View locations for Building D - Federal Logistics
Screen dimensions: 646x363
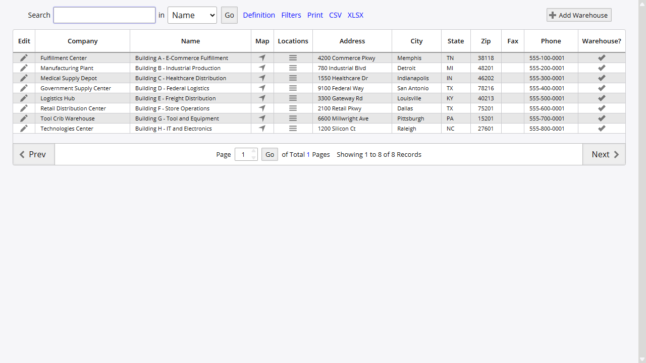[293, 88]
